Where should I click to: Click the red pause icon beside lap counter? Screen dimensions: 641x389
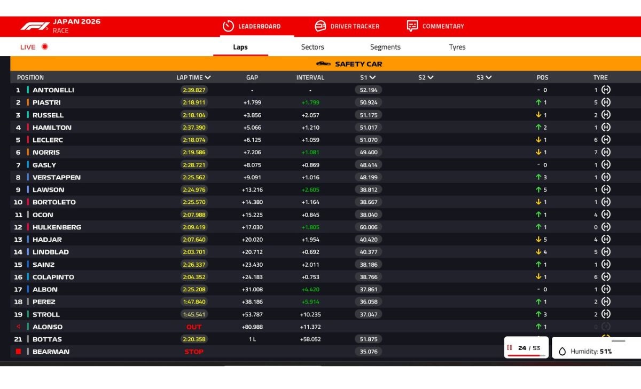pos(510,348)
